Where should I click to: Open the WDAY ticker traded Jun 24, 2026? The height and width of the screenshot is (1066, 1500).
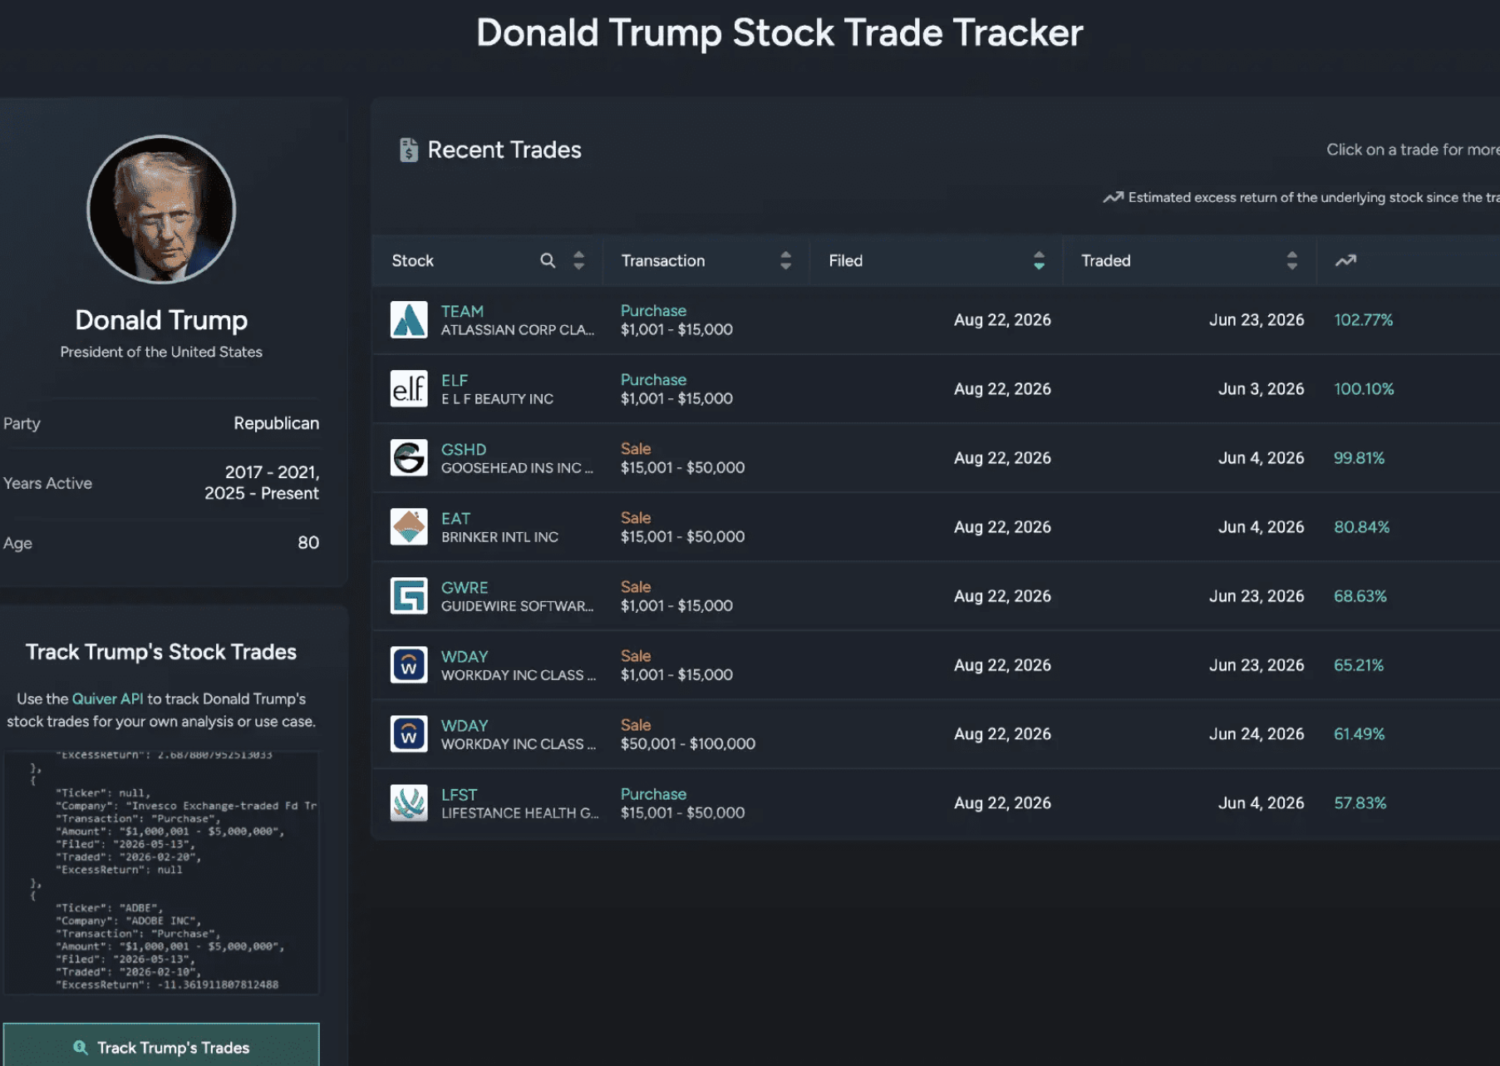[465, 725]
